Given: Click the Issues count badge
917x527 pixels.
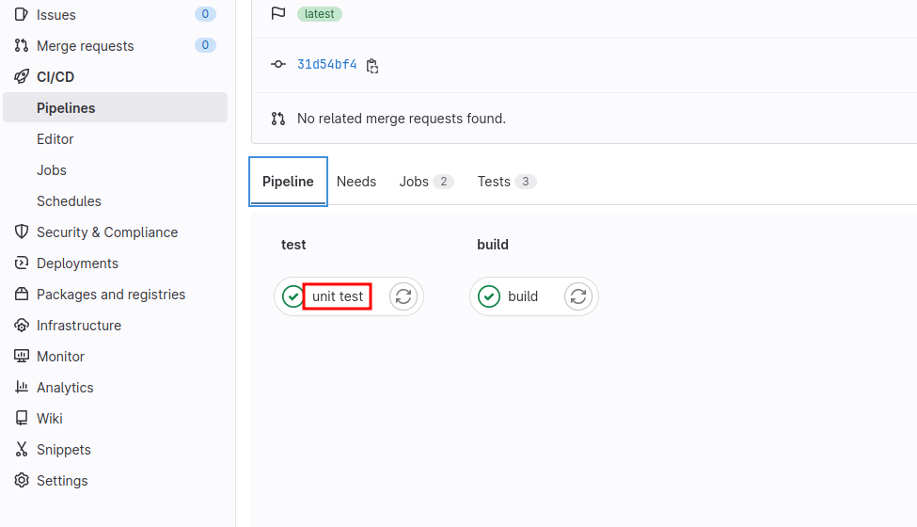Looking at the screenshot, I should click(205, 14).
